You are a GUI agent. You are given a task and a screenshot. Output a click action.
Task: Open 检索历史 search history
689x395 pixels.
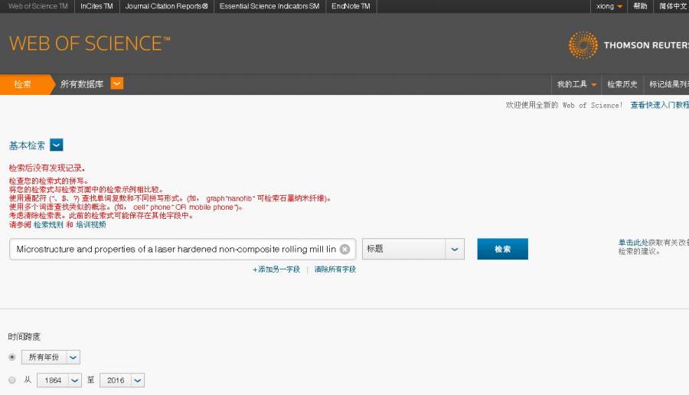coord(622,84)
